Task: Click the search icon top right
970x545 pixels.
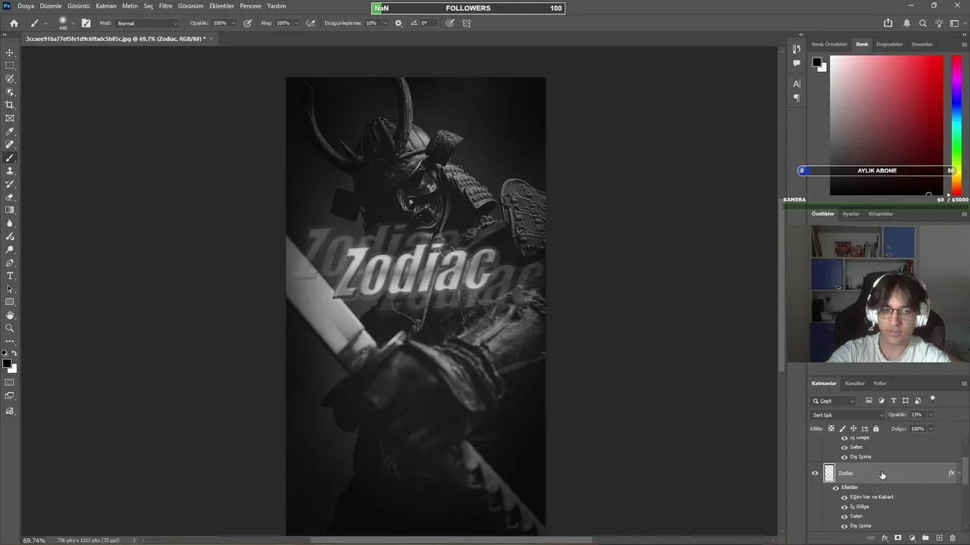Action: (923, 23)
